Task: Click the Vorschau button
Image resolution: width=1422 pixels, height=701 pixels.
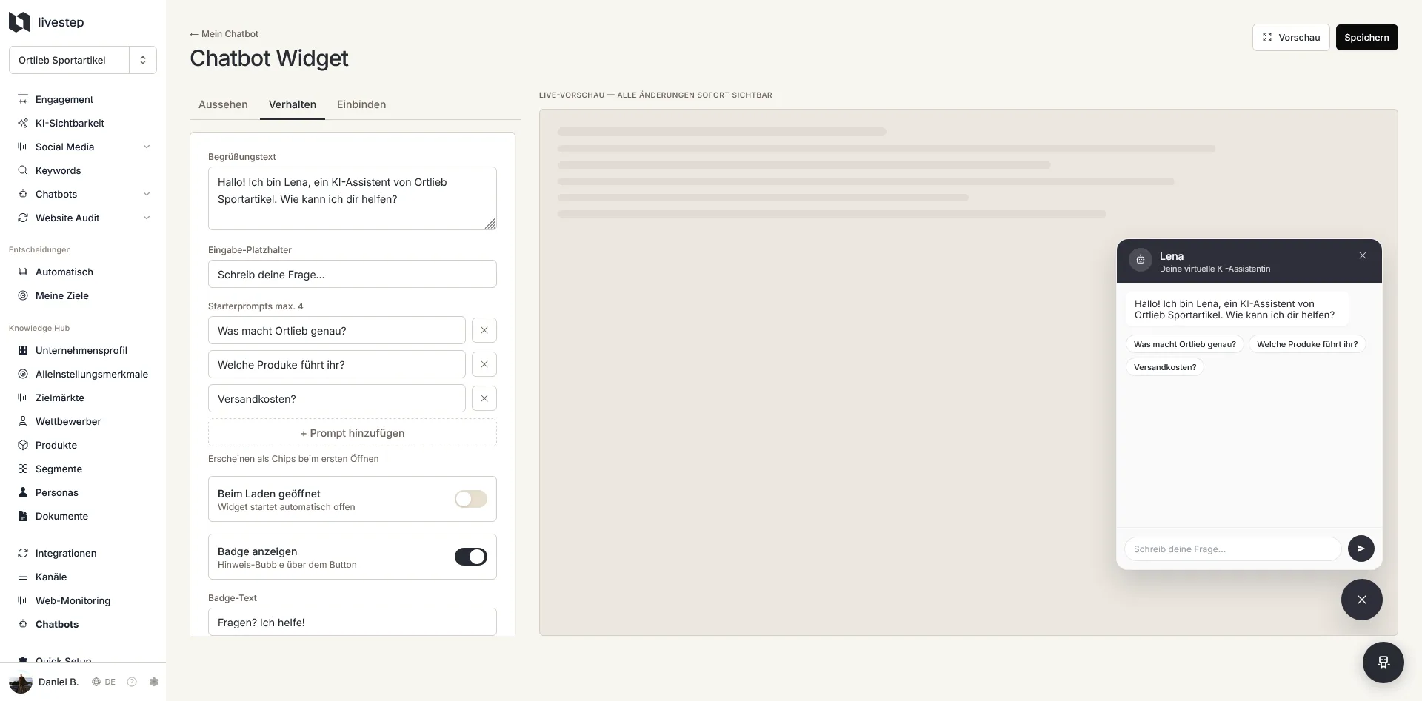Action: (1291, 37)
